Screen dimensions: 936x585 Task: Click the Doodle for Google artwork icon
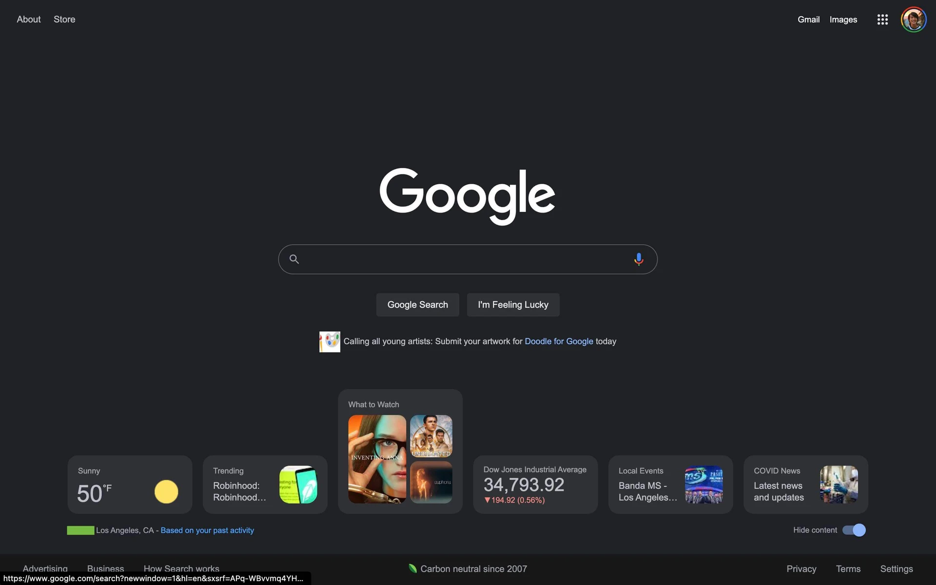(x=330, y=341)
